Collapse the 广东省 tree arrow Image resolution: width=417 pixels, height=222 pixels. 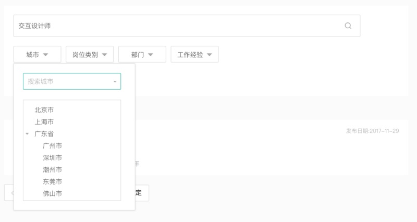(27, 134)
